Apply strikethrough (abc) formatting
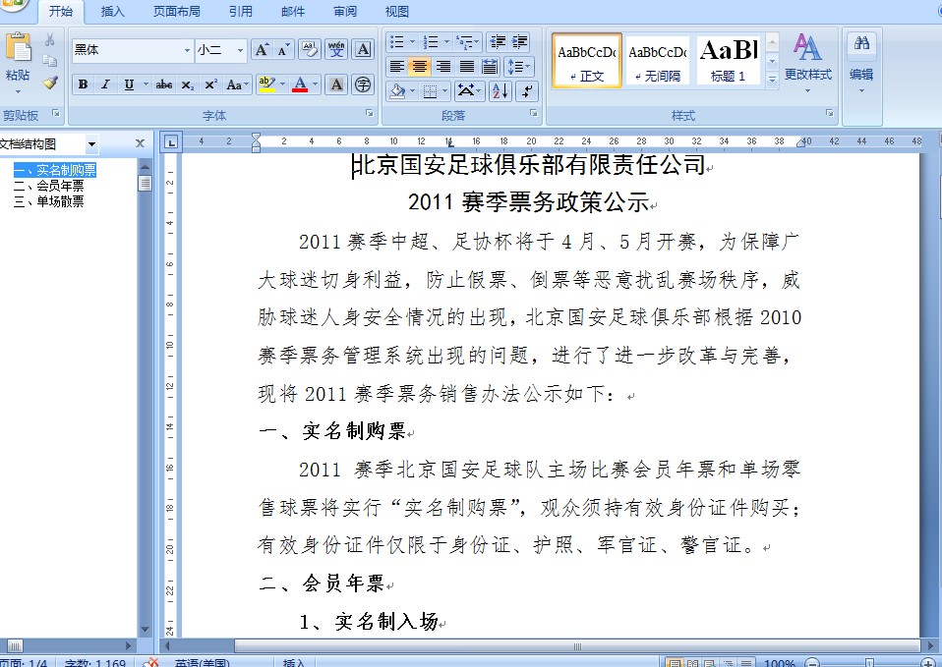Screen dimensions: 942x667 click(x=163, y=84)
